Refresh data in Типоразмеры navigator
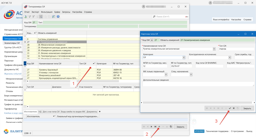 [171, 127]
